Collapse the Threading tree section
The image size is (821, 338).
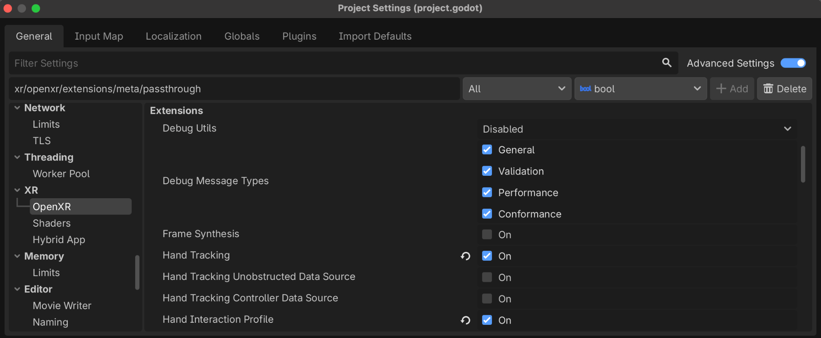point(17,157)
